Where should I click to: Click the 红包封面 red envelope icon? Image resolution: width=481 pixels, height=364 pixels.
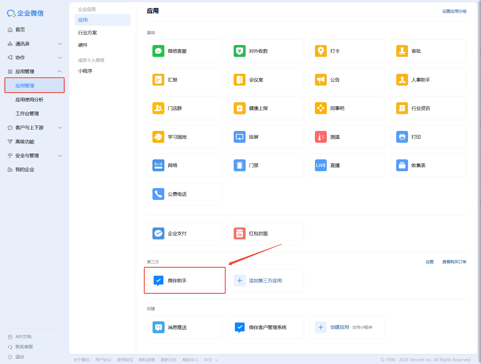pyautogui.click(x=240, y=233)
